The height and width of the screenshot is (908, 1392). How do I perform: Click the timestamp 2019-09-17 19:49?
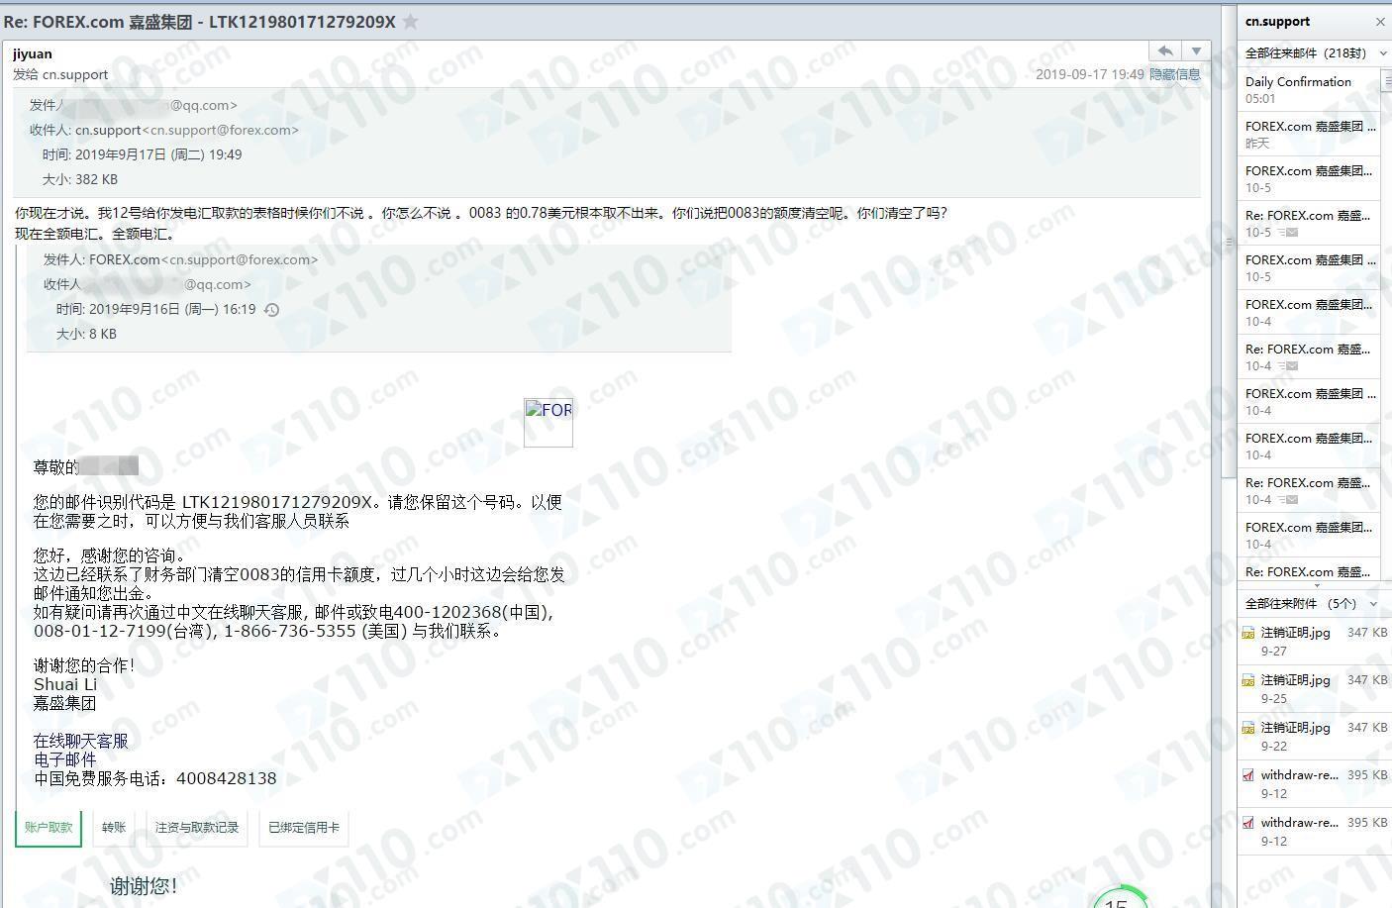click(x=1089, y=74)
